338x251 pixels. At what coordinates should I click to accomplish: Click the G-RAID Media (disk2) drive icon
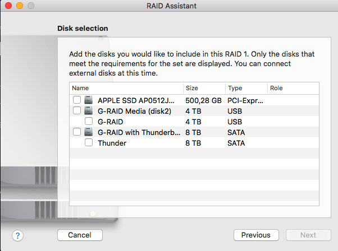point(88,110)
